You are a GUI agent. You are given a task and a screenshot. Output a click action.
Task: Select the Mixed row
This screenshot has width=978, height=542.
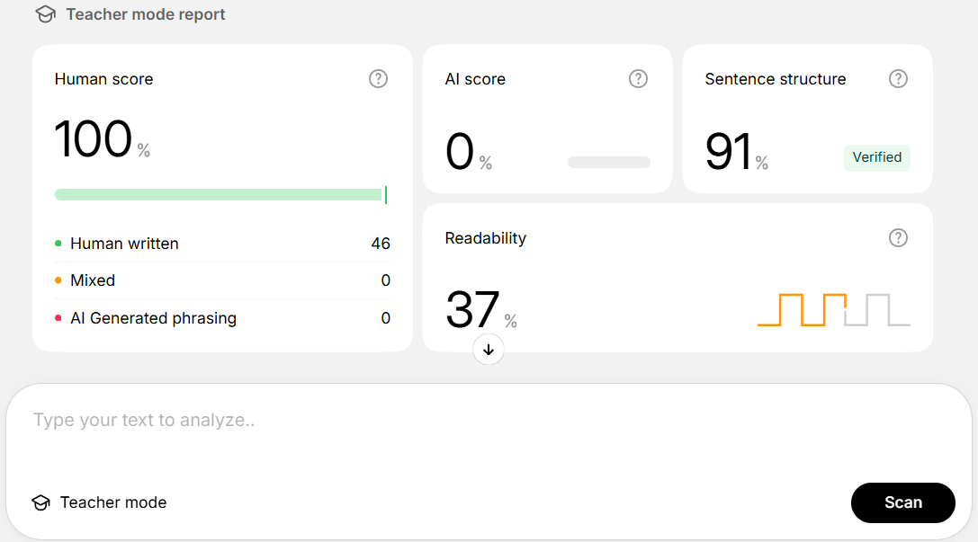point(222,280)
